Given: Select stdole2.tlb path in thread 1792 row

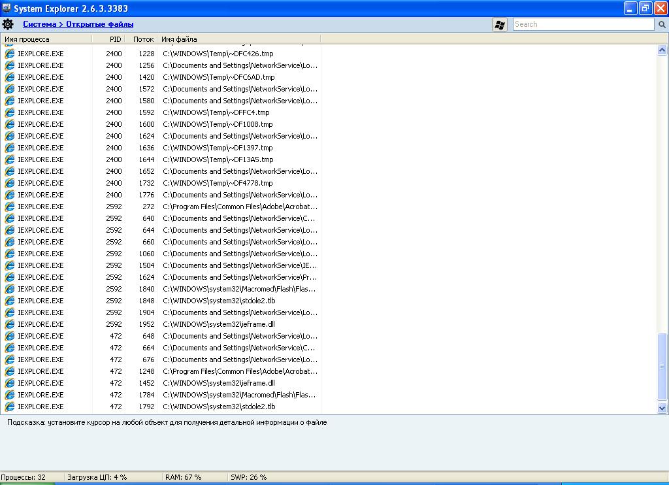Looking at the screenshot, I should (220, 407).
